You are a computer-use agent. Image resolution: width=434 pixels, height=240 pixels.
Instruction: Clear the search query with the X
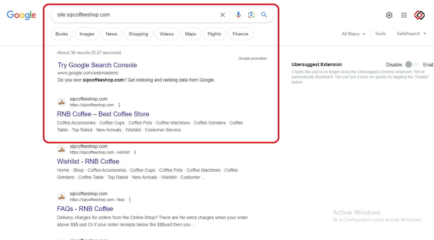point(223,15)
